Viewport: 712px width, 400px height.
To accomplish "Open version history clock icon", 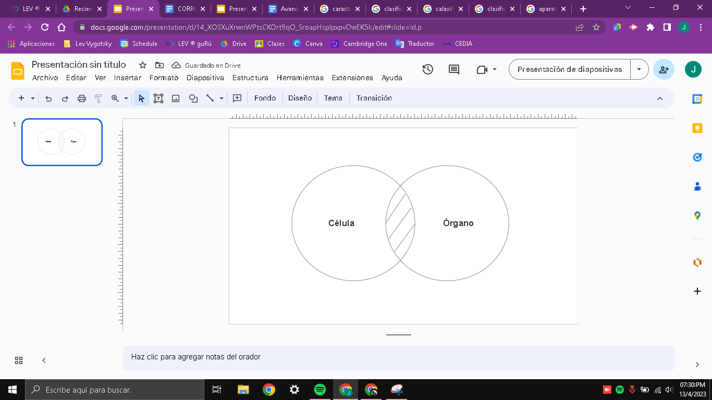I will pos(428,69).
